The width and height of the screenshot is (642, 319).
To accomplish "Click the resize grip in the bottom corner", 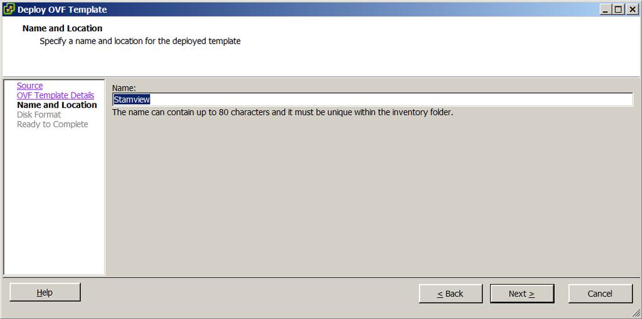I will click(636, 313).
